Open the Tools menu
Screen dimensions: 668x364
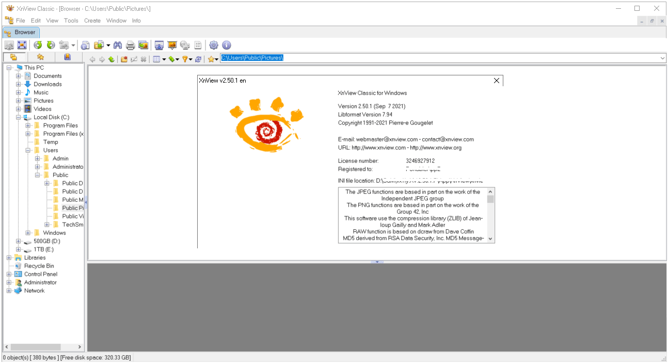click(x=71, y=21)
